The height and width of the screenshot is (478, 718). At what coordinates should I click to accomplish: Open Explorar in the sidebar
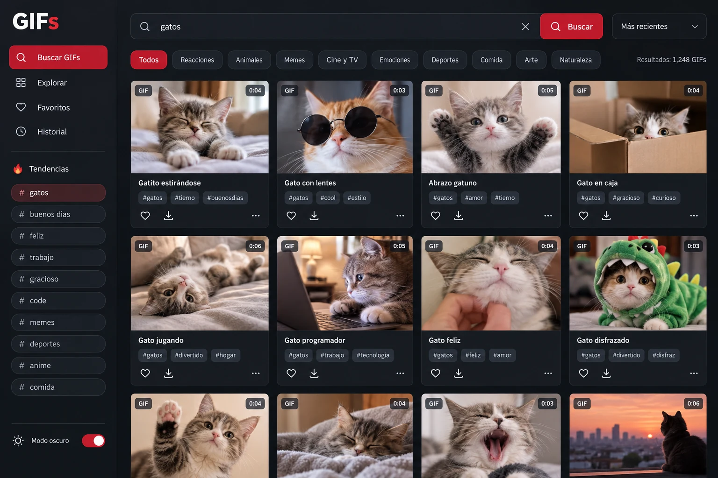coord(58,83)
